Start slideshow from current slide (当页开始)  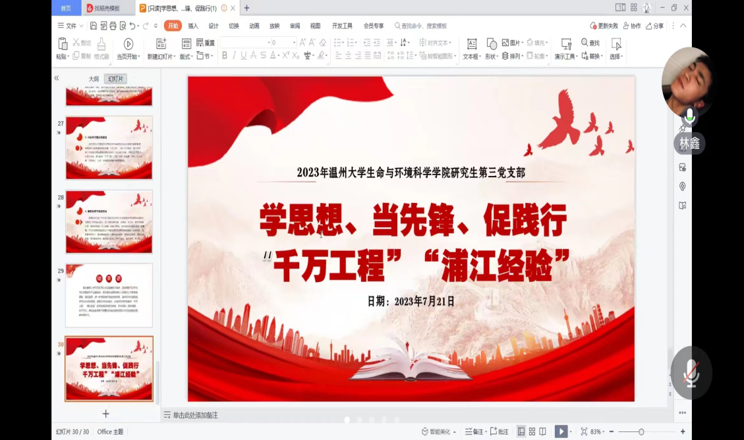pos(129,43)
